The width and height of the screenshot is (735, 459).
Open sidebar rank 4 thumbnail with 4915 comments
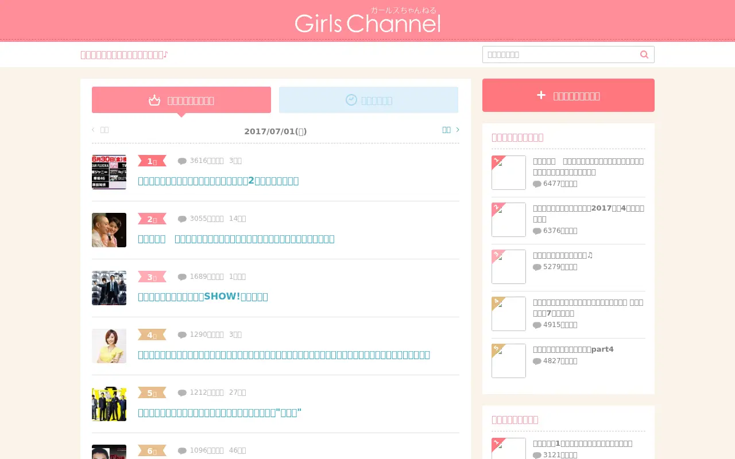(x=509, y=314)
